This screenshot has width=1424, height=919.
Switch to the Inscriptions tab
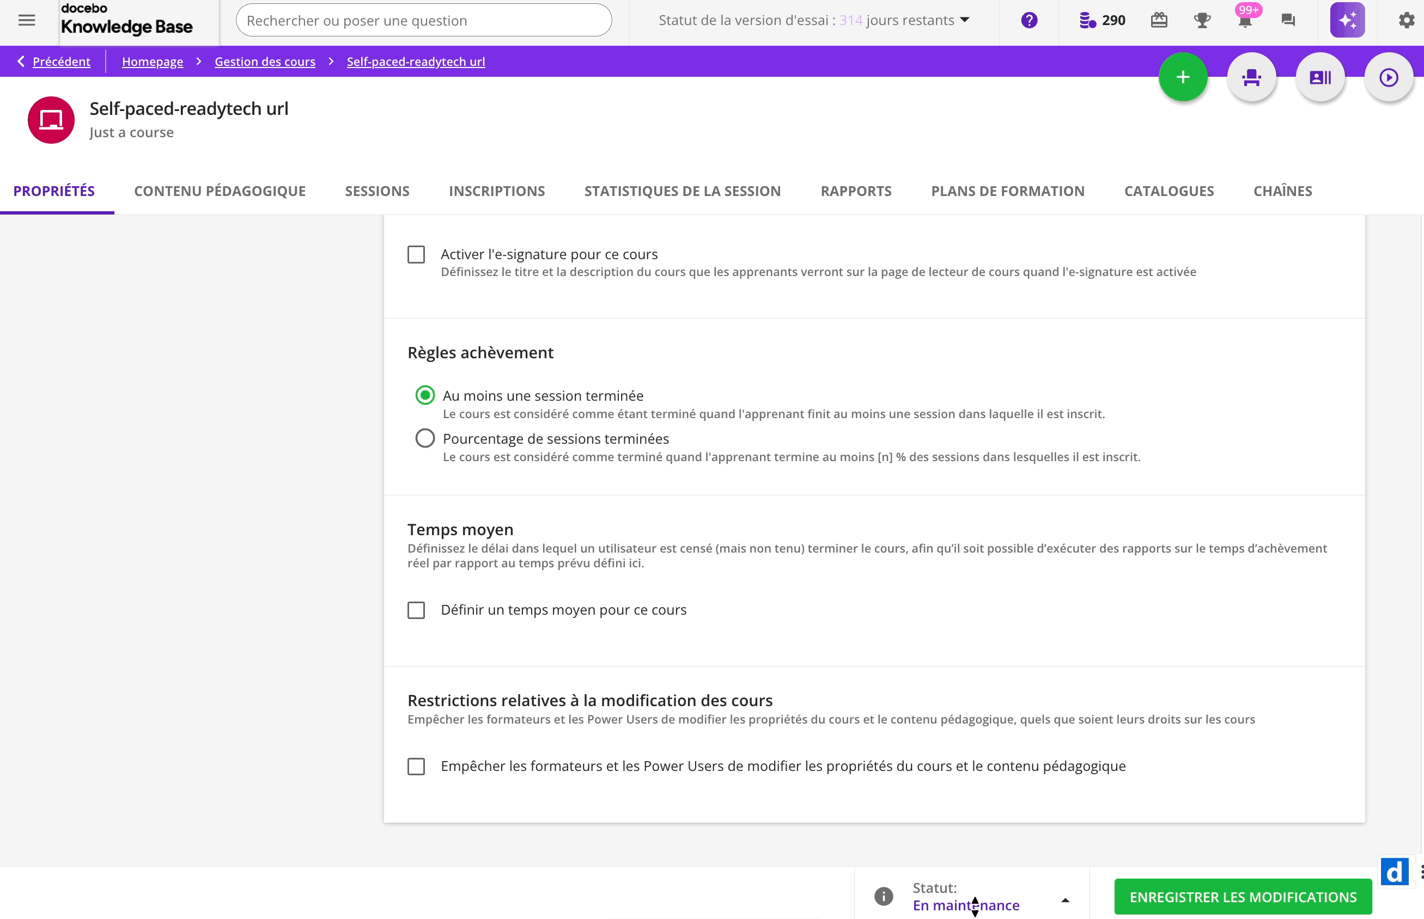click(x=497, y=191)
